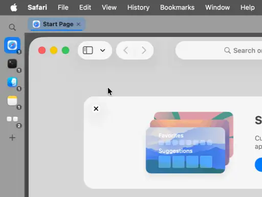Click the search magnifier in the left sidebar
The width and height of the screenshot is (262, 197).
pos(12,27)
